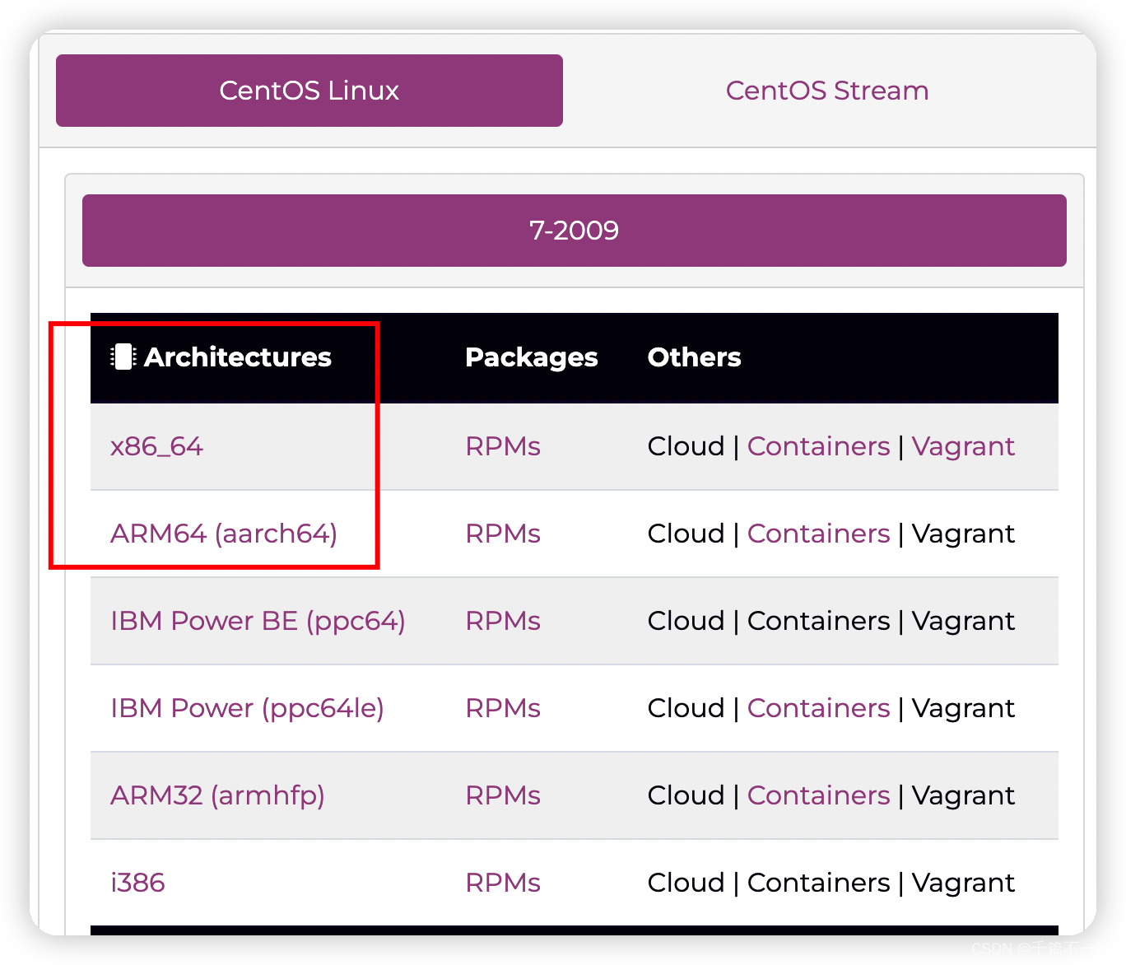Click Vagrant text in ARM32 row
This screenshot has width=1126, height=965.
[x=963, y=795]
